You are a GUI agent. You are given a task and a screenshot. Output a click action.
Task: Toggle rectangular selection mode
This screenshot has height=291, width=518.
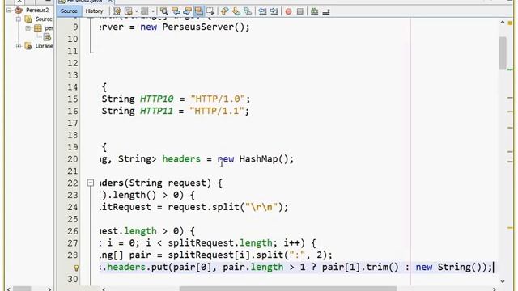pyautogui.click(x=210, y=11)
